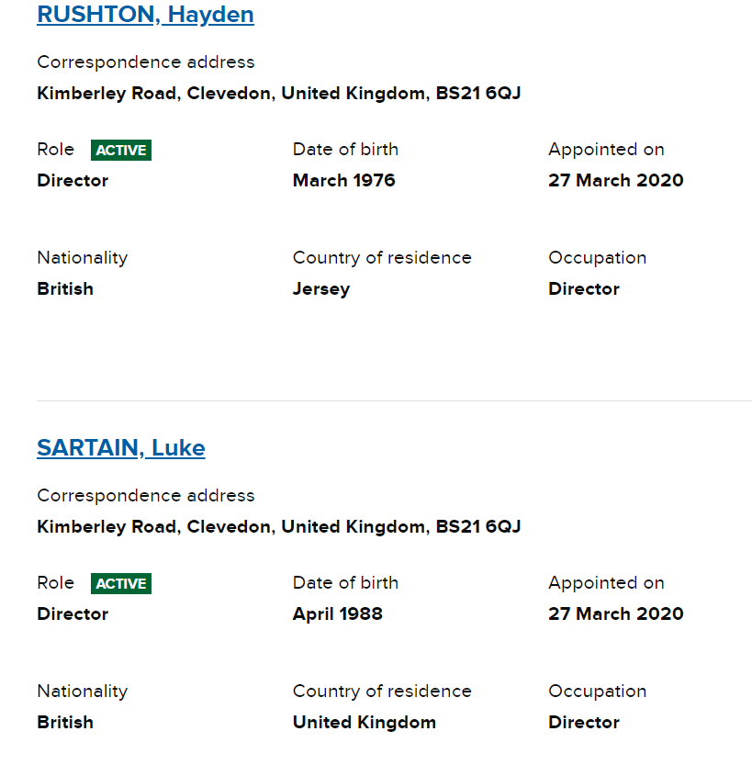This screenshot has height=765, width=752.
Task: Select the April 1988 date of birth
Action: pyautogui.click(x=337, y=614)
